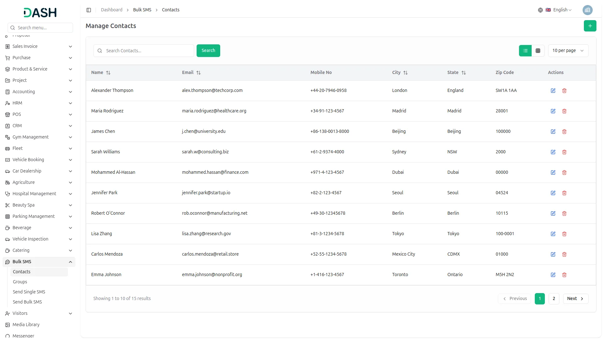Edit Lisa Zhang contact
The image size is (604, 340).
553,234
